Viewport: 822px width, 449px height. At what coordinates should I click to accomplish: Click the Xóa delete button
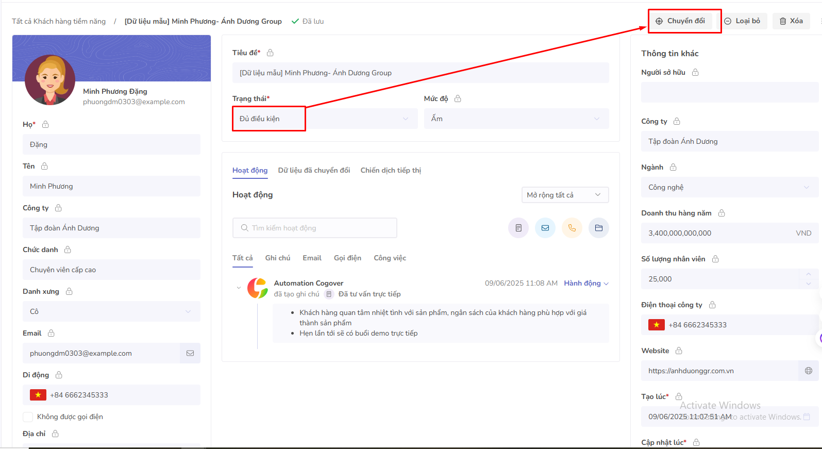(x=791, y=21)
